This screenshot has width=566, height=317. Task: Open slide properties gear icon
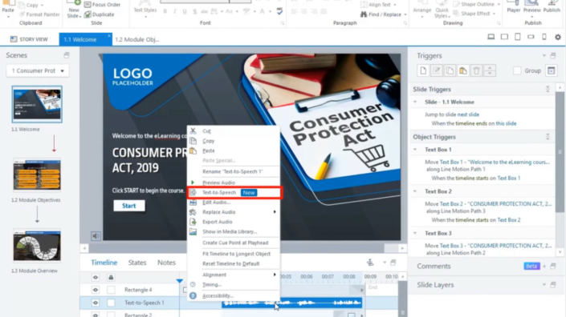[558, 37]
